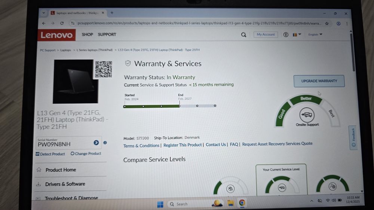Open File Explorer from taskbar
Screen dimensions: 374x210
click(230, 203)
